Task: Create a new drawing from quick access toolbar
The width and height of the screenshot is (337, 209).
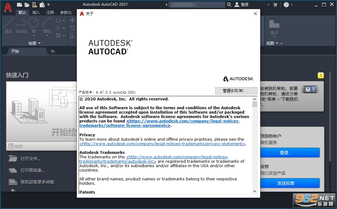Action: coord(19,4)
